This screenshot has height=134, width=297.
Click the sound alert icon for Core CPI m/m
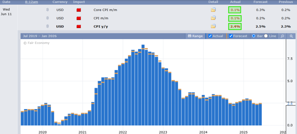point(47,10)
